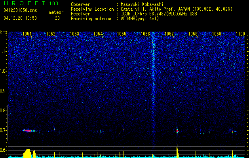The height and width of the screenshot is (158, 249).
Task: Click the 'meteor' label
Action: pyautogui.click(x=56, y=12)
